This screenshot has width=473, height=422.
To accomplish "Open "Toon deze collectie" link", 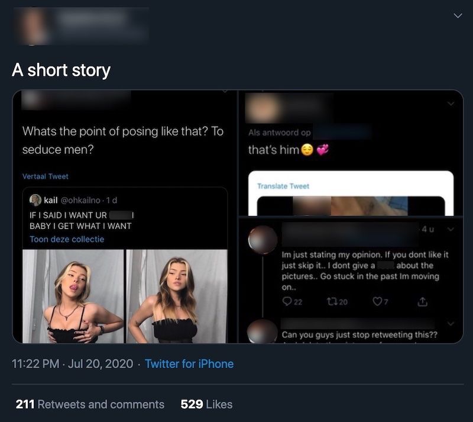I will 67,239.
